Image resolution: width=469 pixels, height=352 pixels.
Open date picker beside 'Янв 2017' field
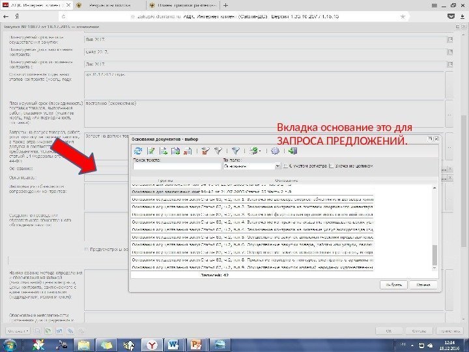[450, 40]
